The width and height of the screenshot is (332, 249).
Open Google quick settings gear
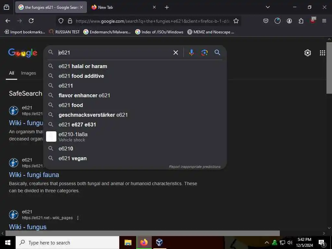coord(307,53)
